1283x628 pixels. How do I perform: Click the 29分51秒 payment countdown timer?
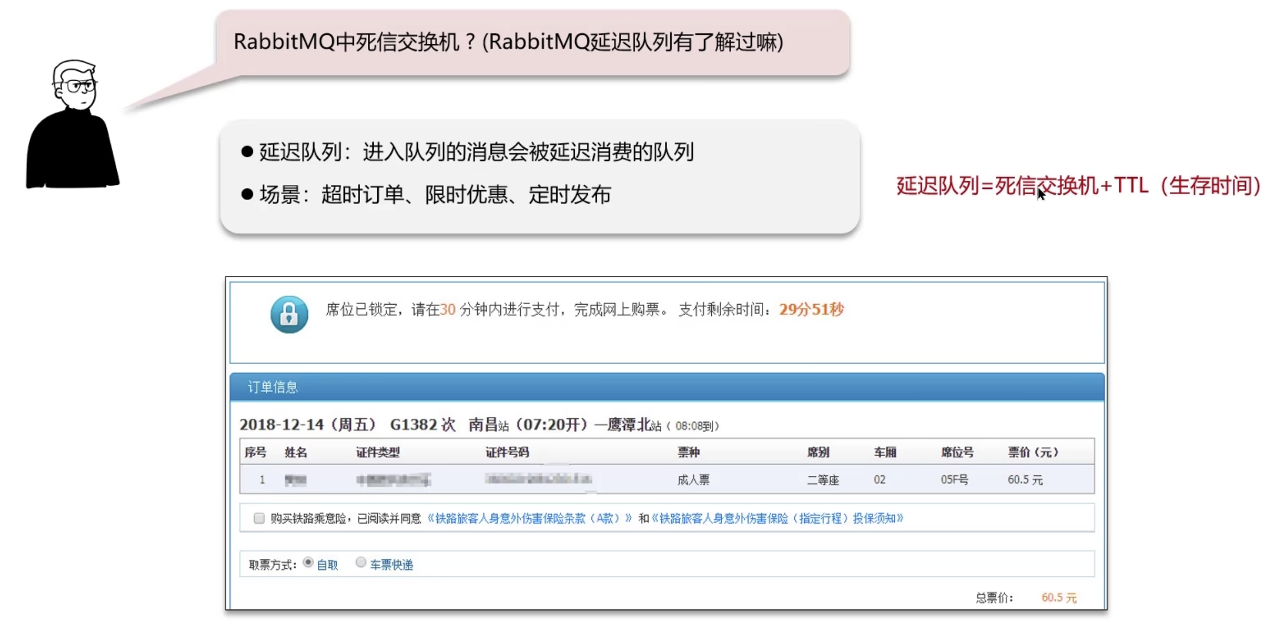point(811,309)
